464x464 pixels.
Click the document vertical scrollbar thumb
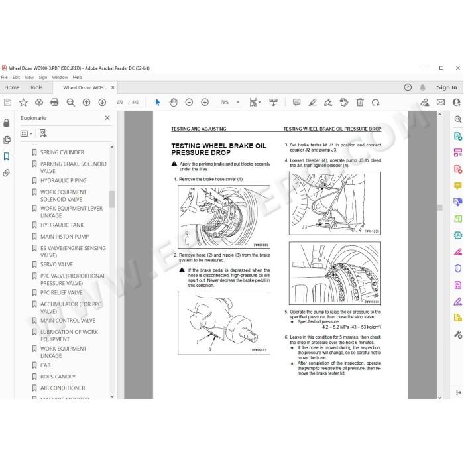pos(439,207)
